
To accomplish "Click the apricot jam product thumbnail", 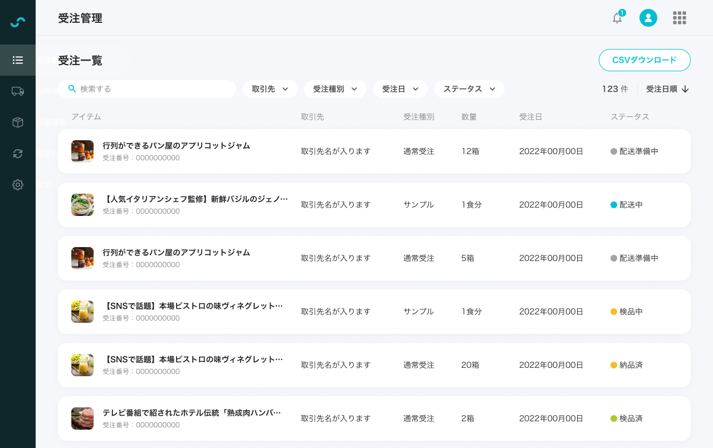I will pos(82,151).
